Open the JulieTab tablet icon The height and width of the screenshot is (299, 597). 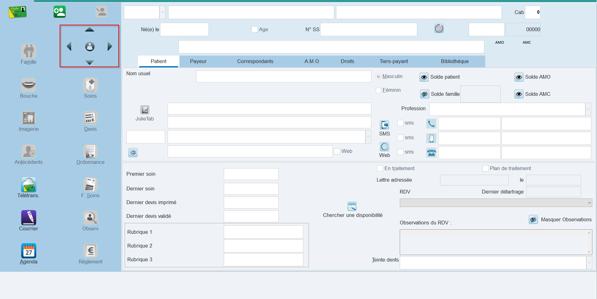click(x=145, y=110)
